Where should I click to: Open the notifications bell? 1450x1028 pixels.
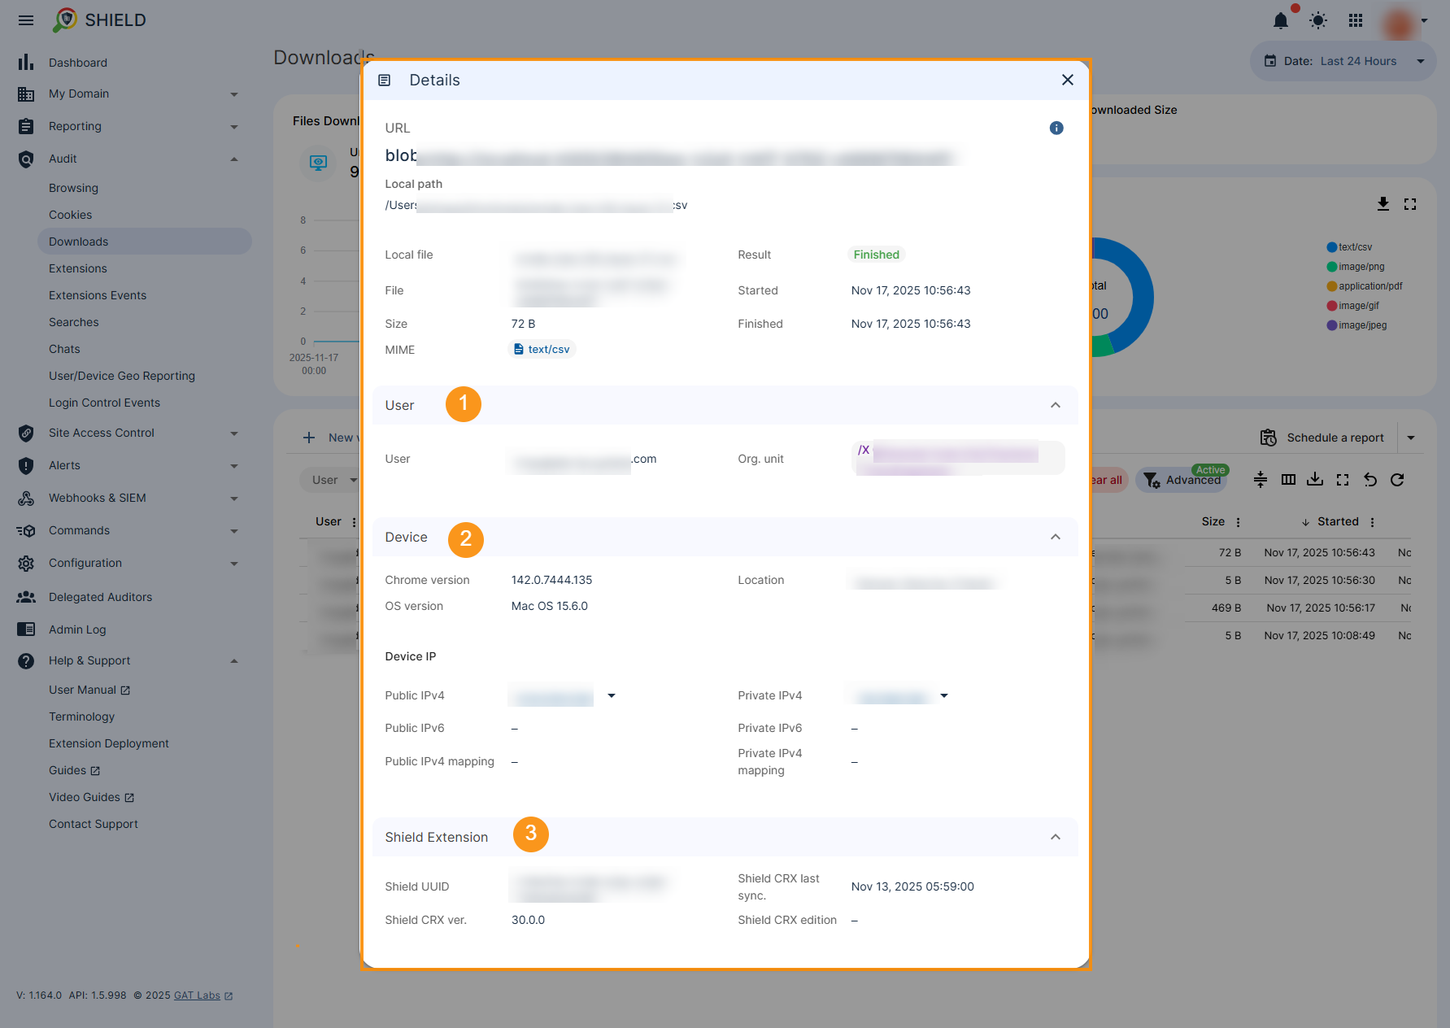(x=1281, y=20)
